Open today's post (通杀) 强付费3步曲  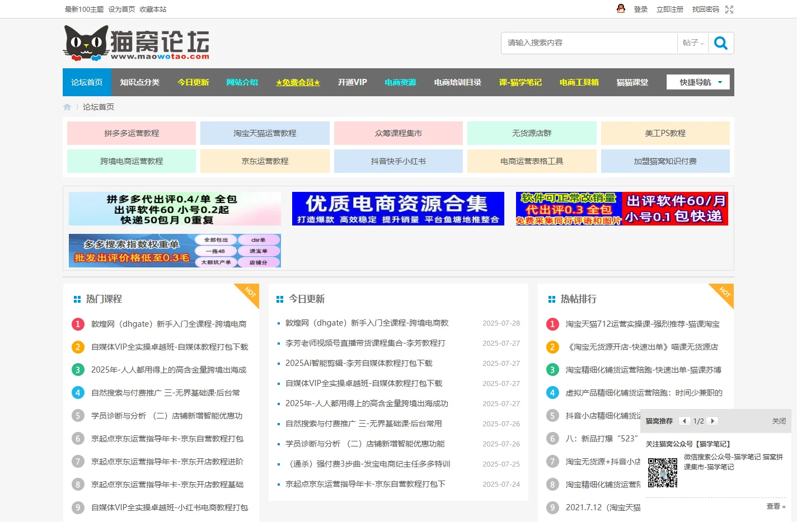tap(368, 464)
